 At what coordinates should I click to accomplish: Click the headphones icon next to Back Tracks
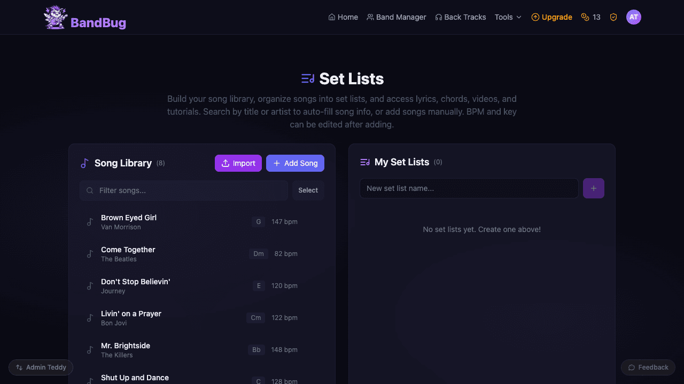point(439,17)
